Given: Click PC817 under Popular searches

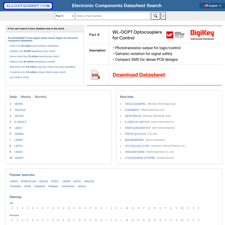Looking at the screenshot, I should [x=55, y=181].
